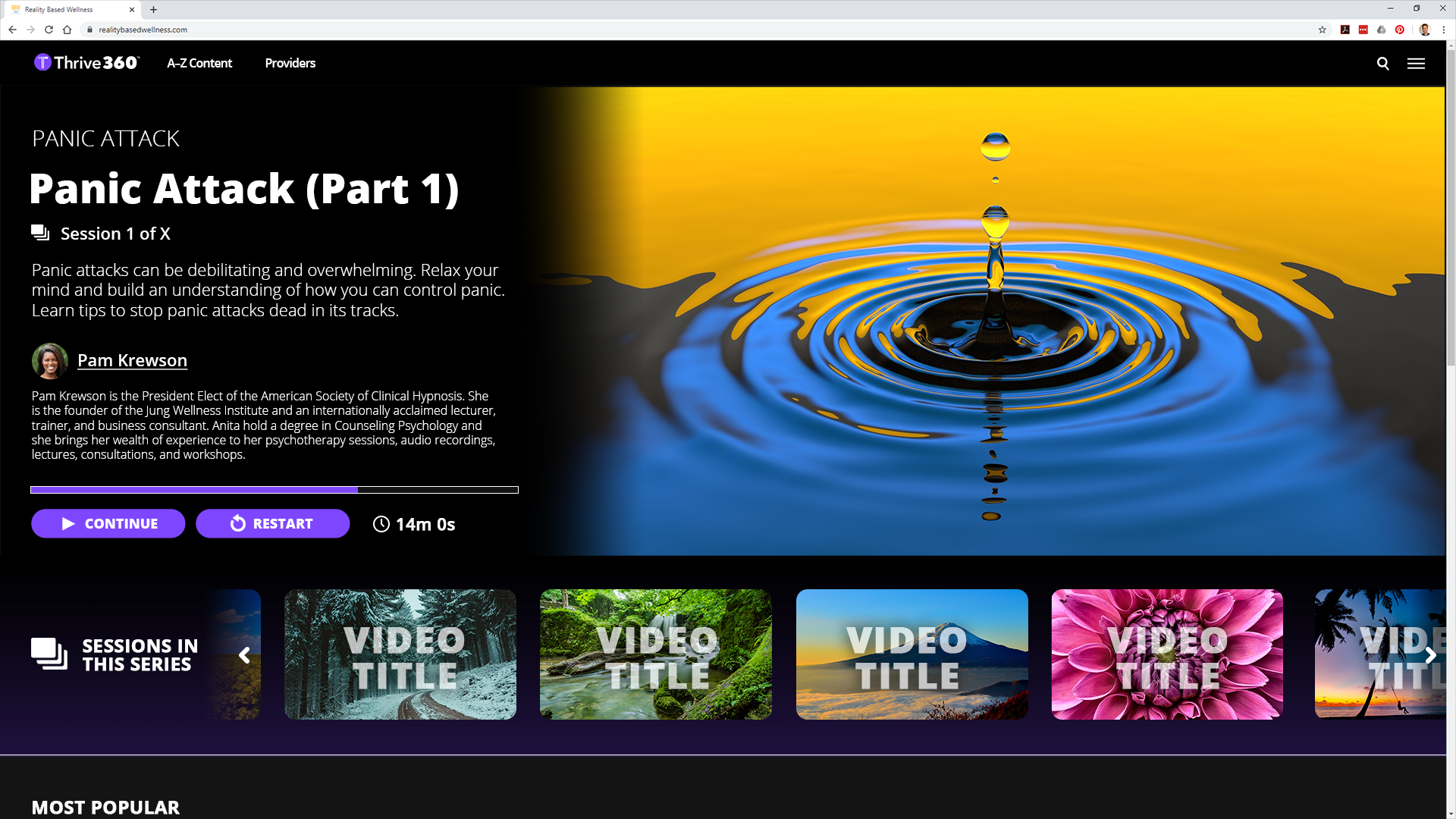Screen dimensions: 1456x819
Task: Select the snowy forest video thumbnail
Action: [x=400, y=654]
